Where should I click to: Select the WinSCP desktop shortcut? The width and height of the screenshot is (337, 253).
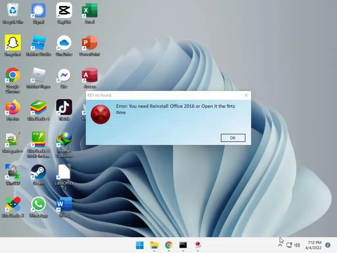click(13, 175)
